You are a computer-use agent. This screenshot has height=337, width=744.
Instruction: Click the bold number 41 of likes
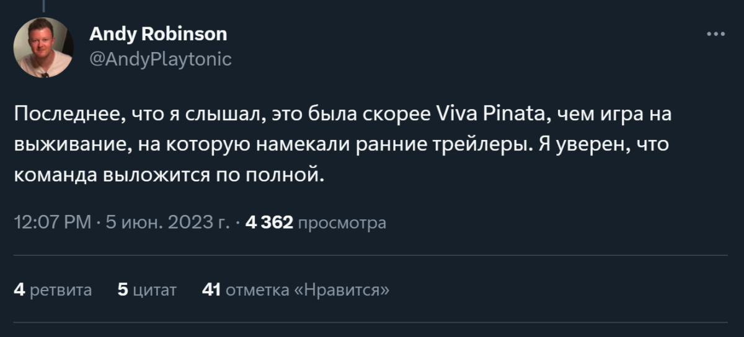pyautogui.click(x=211, y=289)
